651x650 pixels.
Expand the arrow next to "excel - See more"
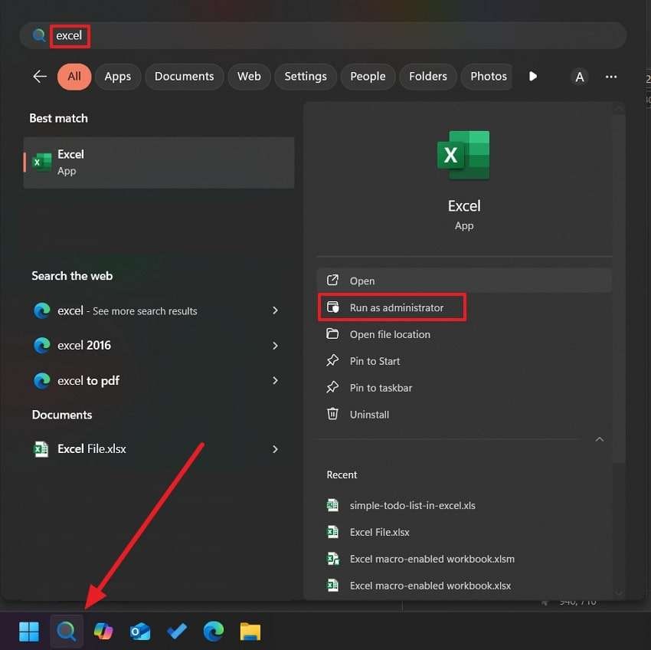click(275, 310)
